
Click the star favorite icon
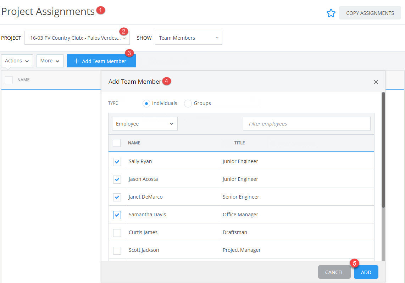click(331, 13)
